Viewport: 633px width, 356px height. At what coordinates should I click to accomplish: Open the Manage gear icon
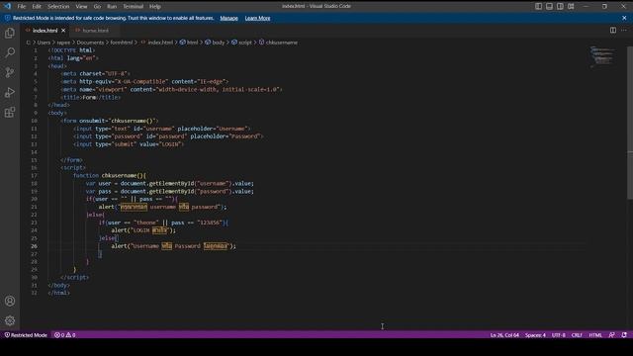tap(10, 320)
